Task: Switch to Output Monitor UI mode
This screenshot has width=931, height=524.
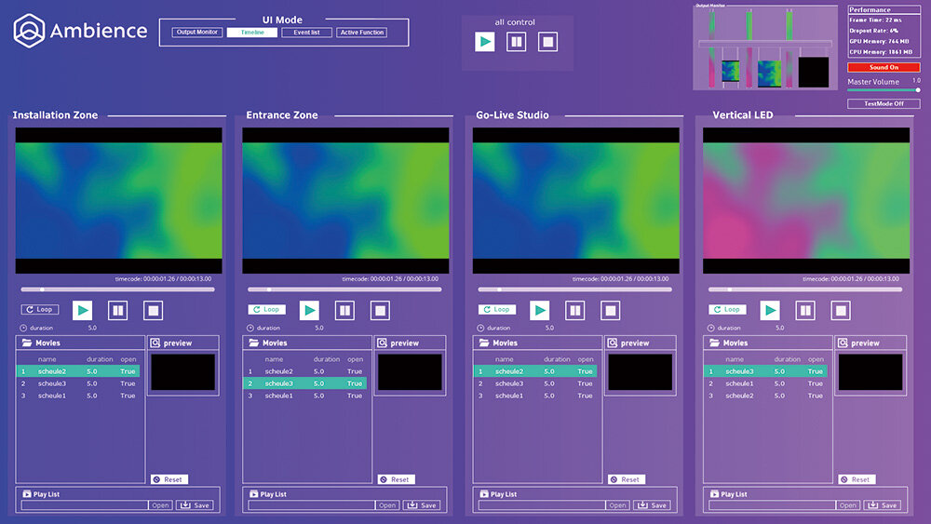Action: pyautogui.click(x=196, y=33)
